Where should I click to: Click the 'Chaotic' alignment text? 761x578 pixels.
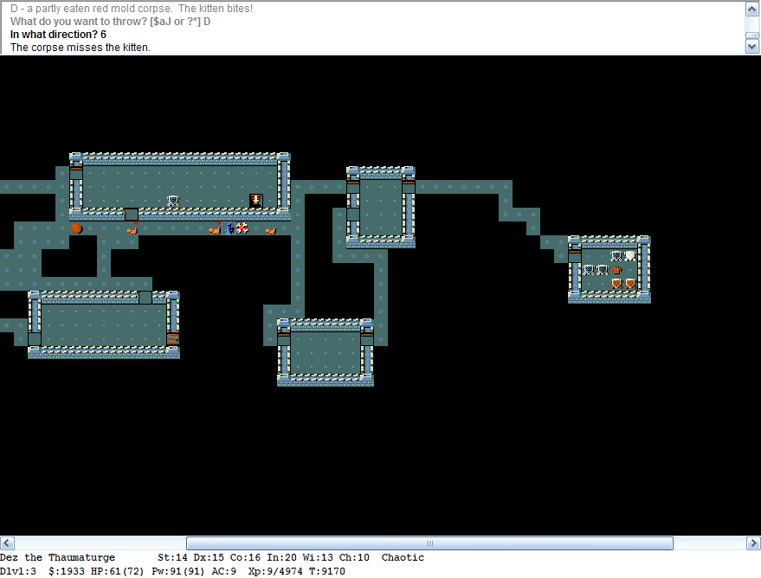[x=403, y=557]
